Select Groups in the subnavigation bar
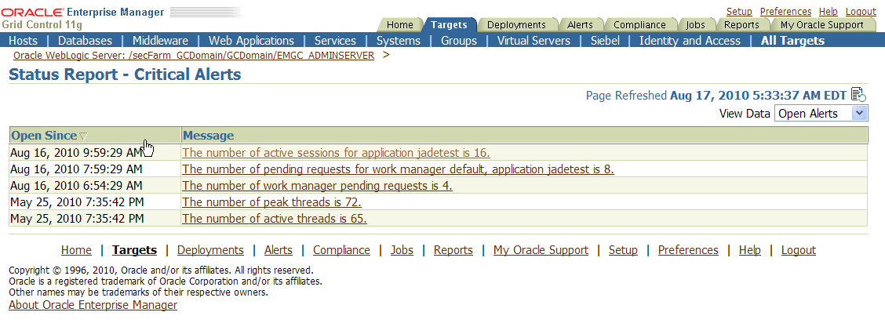 coord(459,41)
